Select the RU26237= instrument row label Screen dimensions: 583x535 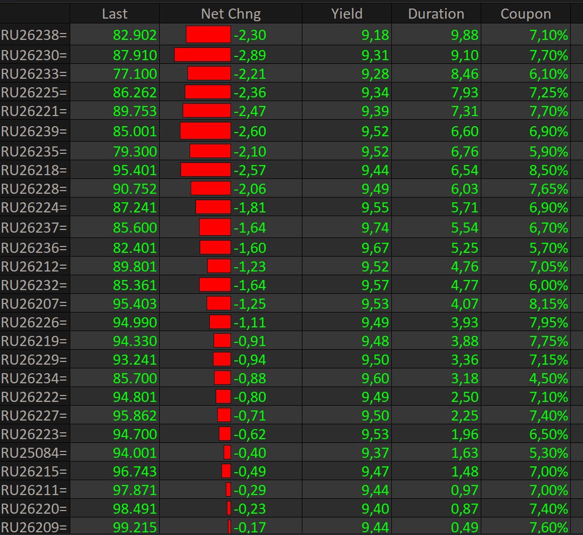coord(34,227)
